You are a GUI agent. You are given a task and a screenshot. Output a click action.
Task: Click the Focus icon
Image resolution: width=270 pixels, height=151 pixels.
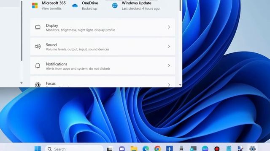38,85
